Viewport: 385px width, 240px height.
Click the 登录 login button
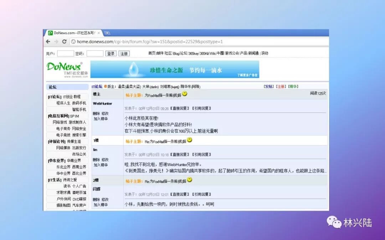[x=111, y=53]
